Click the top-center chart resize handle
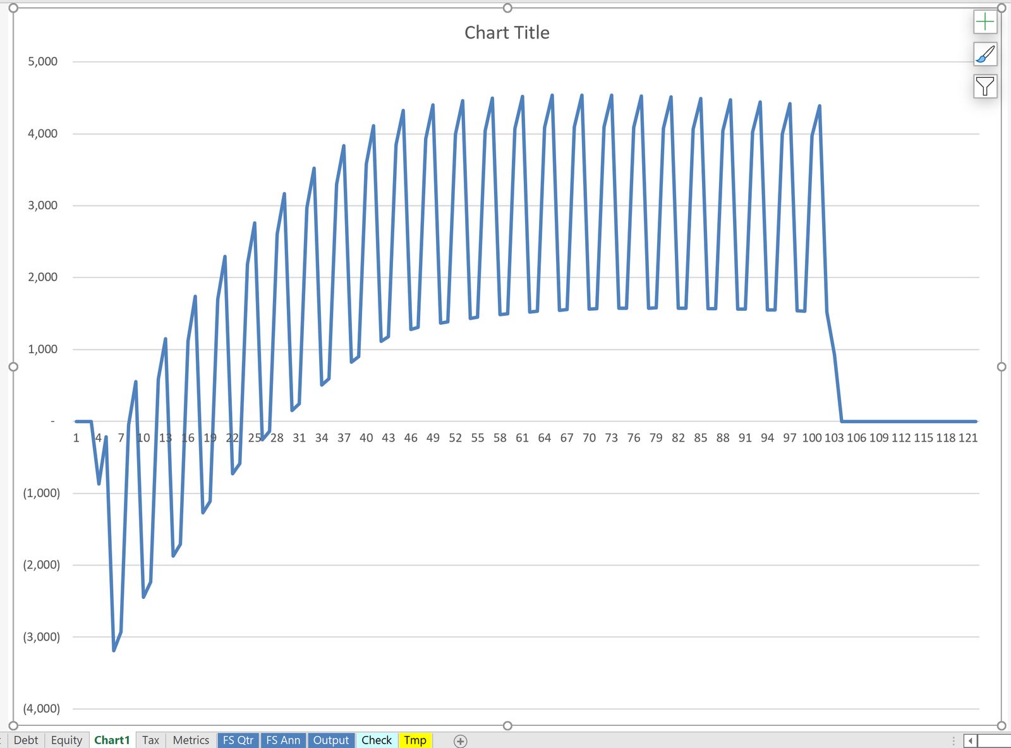 point(507,8)
